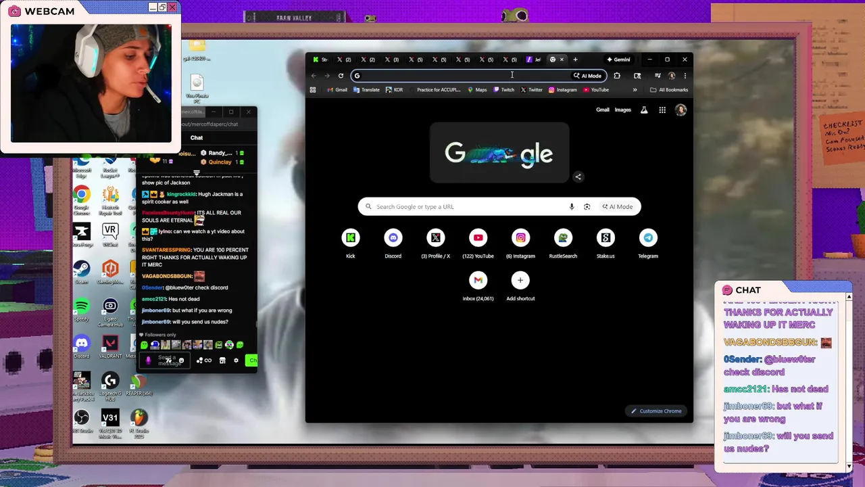Screen dimensions: 865x487
Task: Click the Kick chat message input
Action: tap(165, 361)
